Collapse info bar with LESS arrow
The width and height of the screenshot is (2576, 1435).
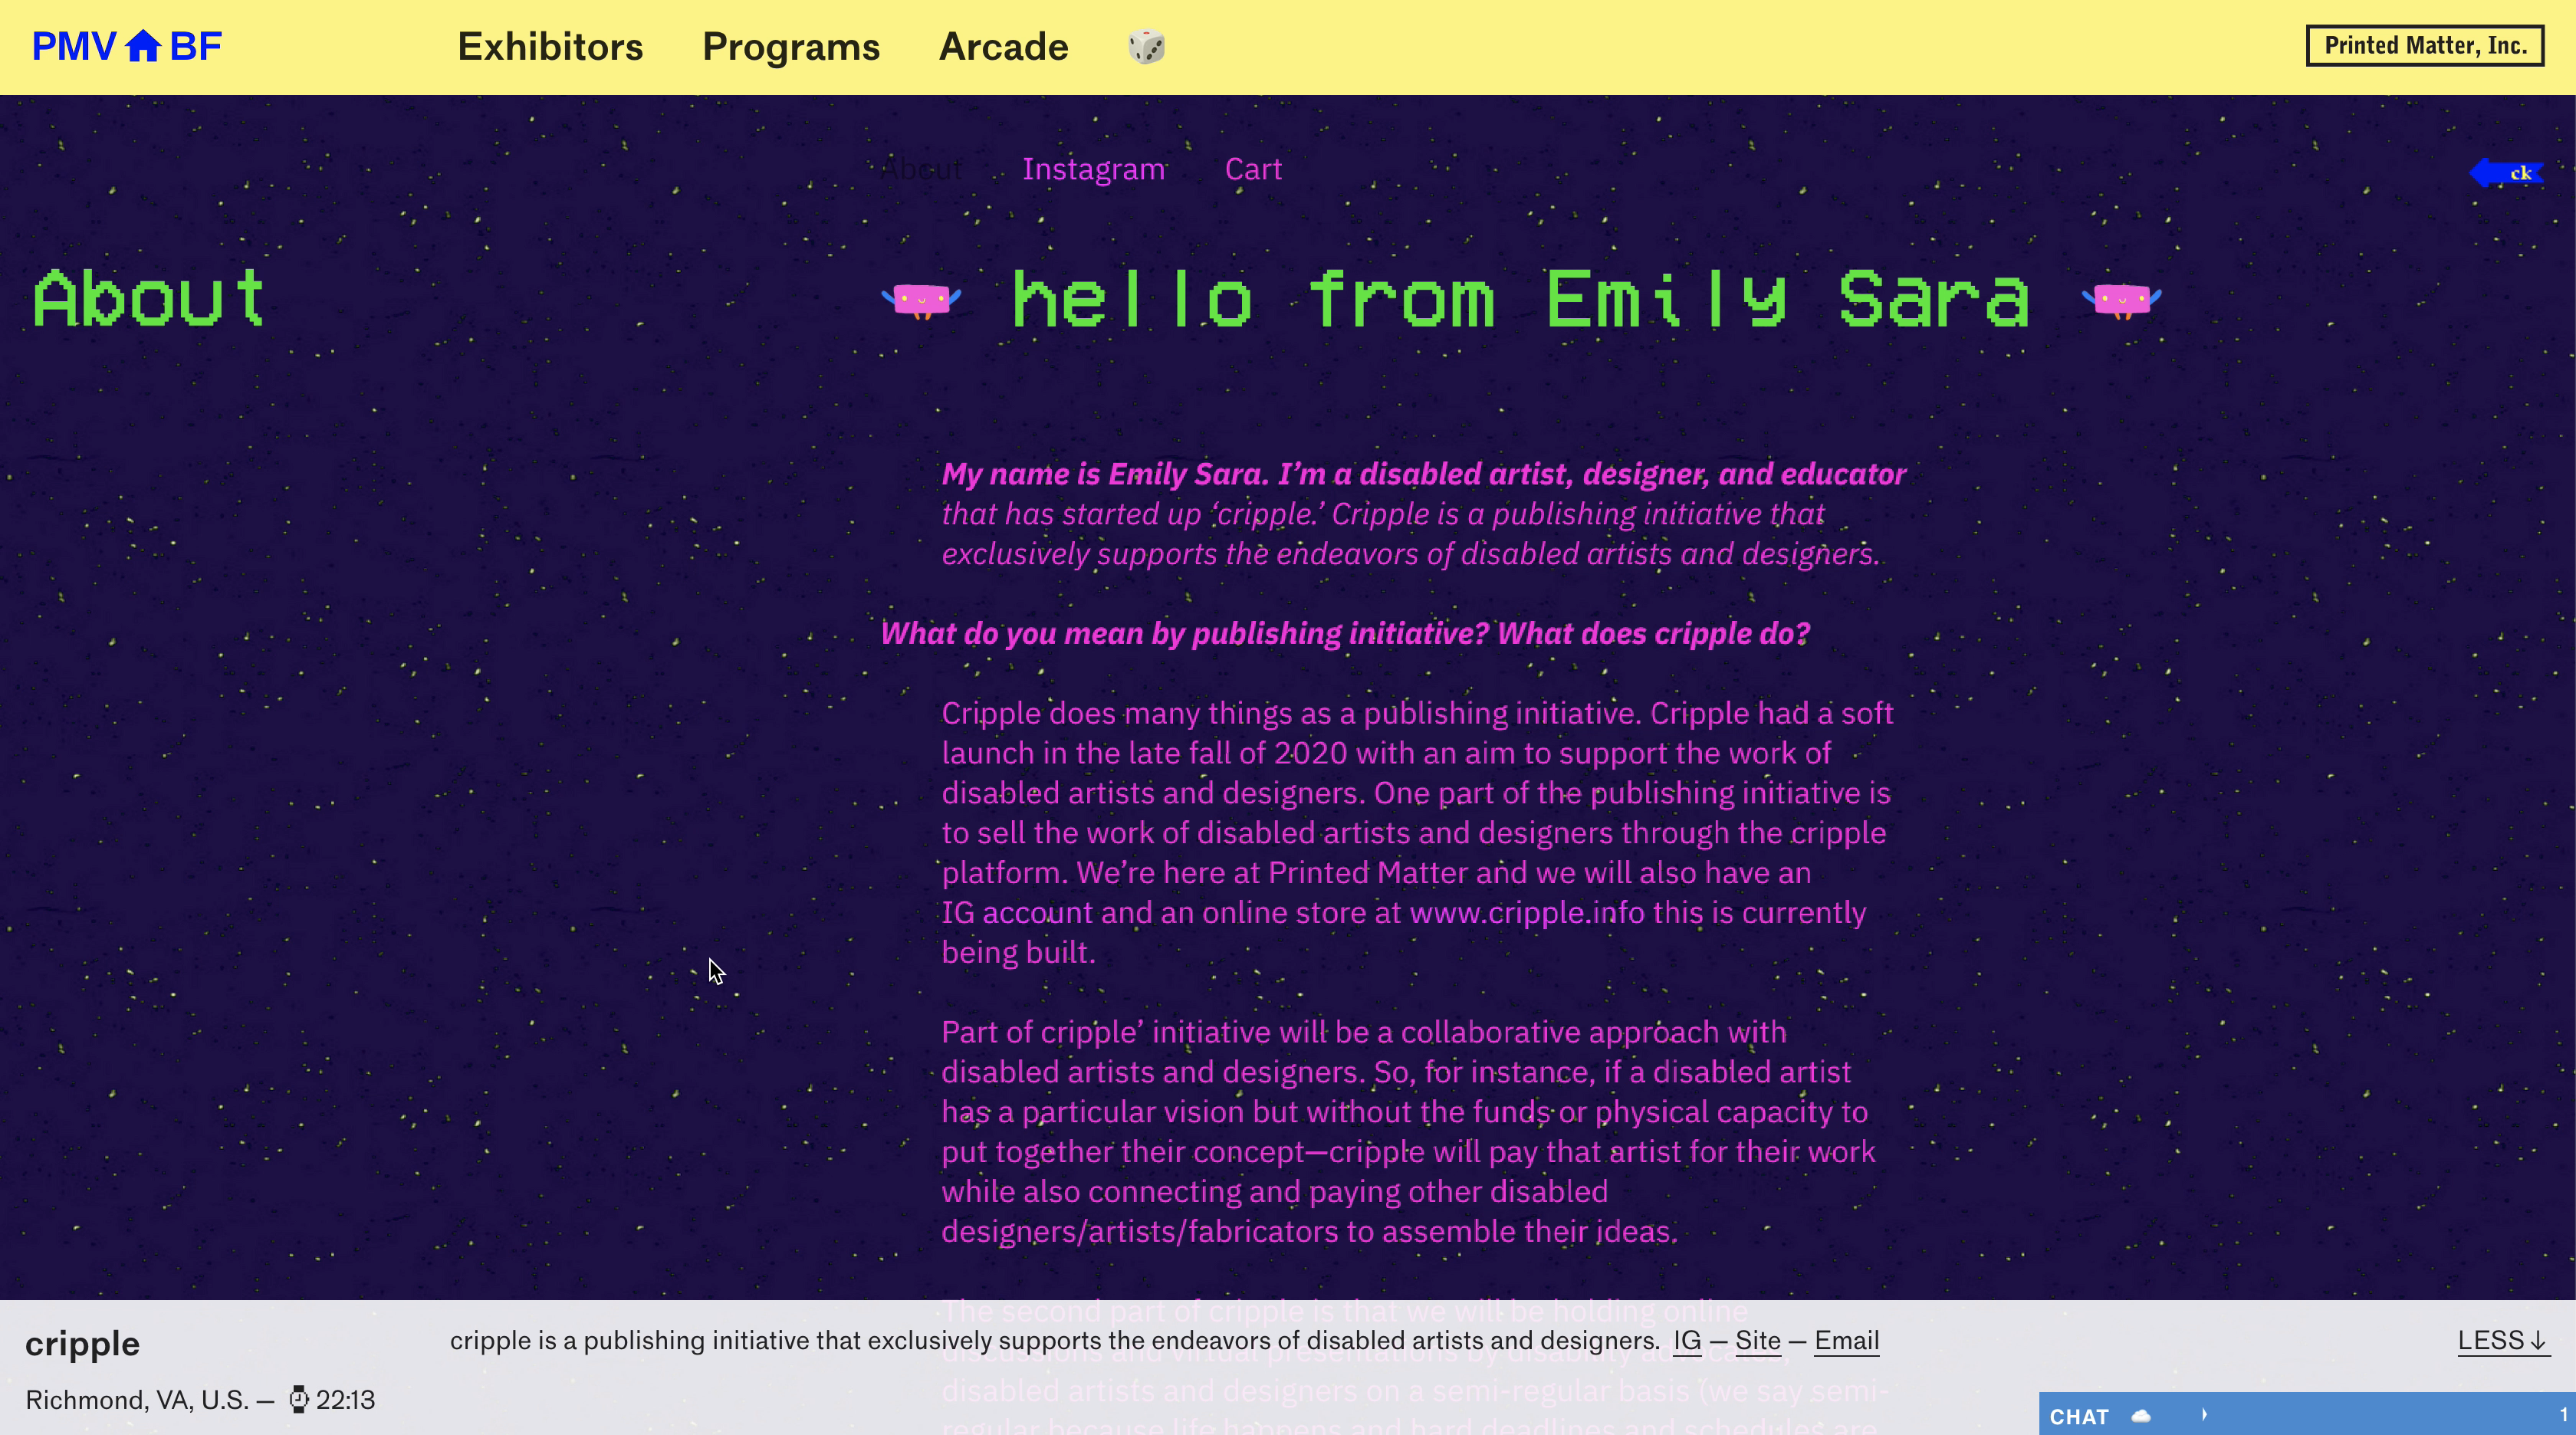[2503, 1340]
